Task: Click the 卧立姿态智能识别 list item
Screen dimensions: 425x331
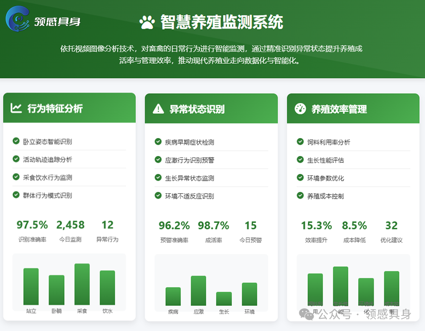Action: [x=69, y=141]
